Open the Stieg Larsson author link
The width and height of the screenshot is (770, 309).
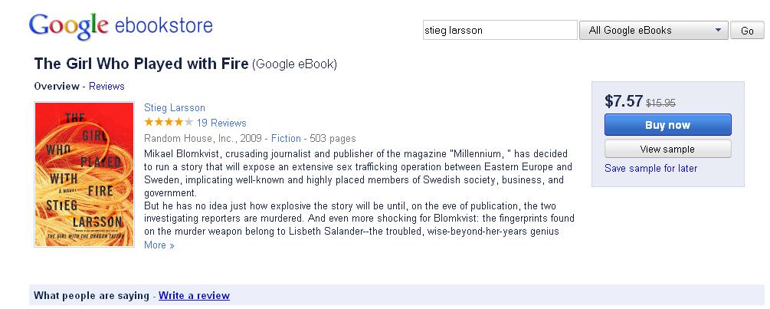coord(175,107)
